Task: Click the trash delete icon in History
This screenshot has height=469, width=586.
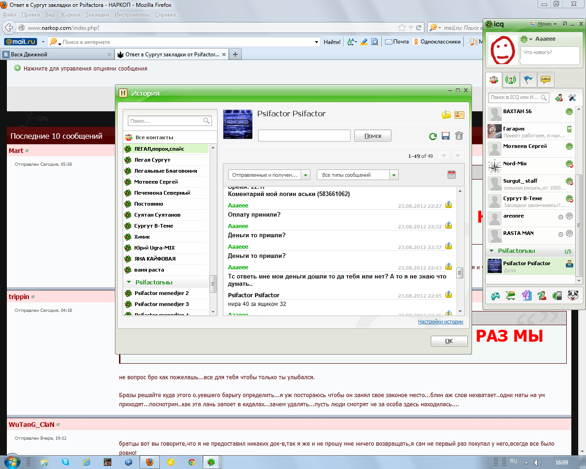Action: tap(459, 136)
